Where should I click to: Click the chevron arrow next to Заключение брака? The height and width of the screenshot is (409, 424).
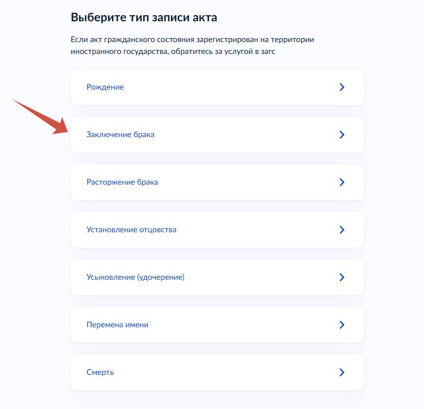coord(342,135)
